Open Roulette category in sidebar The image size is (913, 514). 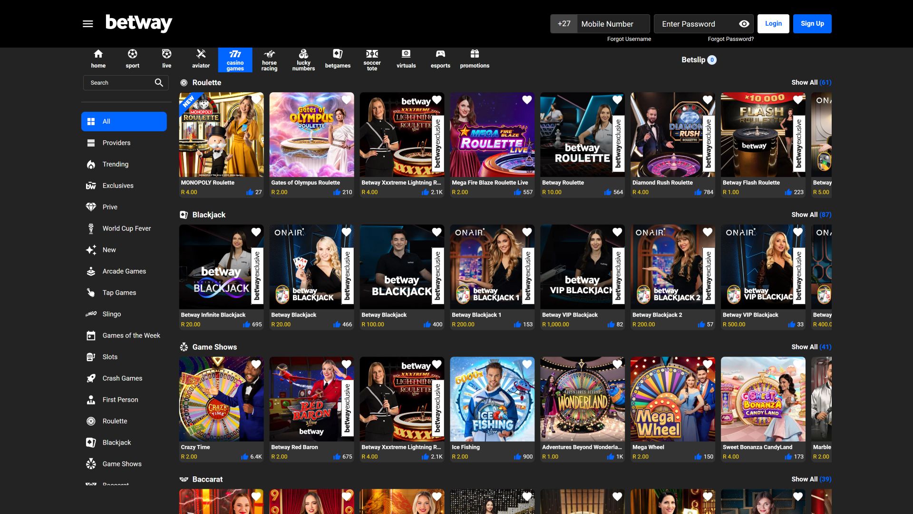(124, 421)
